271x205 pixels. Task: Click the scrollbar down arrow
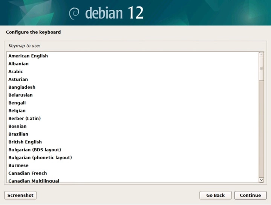pos(261,180)
